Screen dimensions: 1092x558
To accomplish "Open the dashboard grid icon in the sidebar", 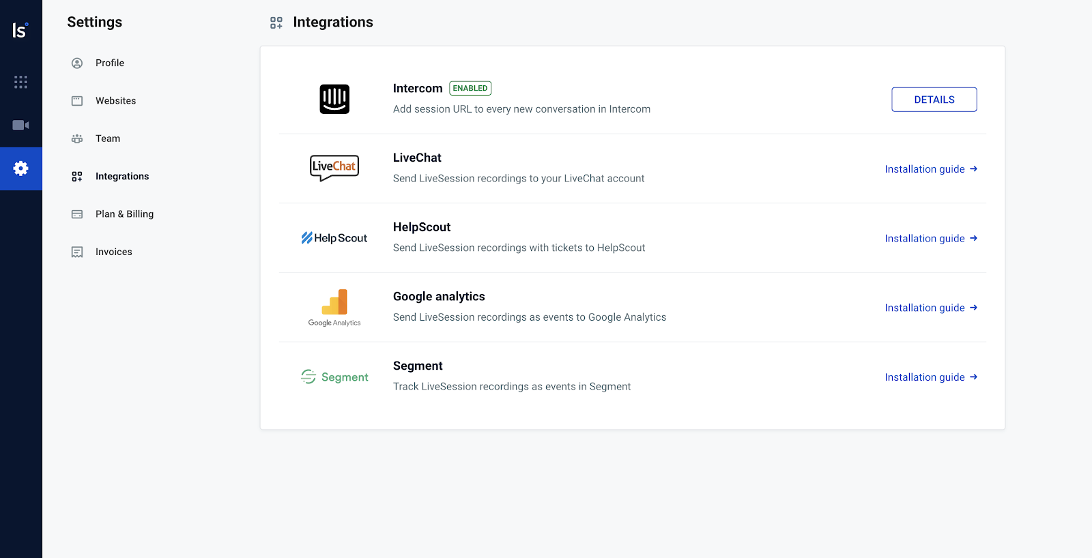I will (x=21, y=82).
